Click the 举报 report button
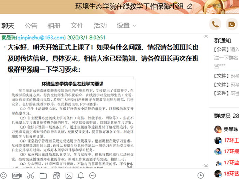239x179 pixels. [x=216, y=6]
